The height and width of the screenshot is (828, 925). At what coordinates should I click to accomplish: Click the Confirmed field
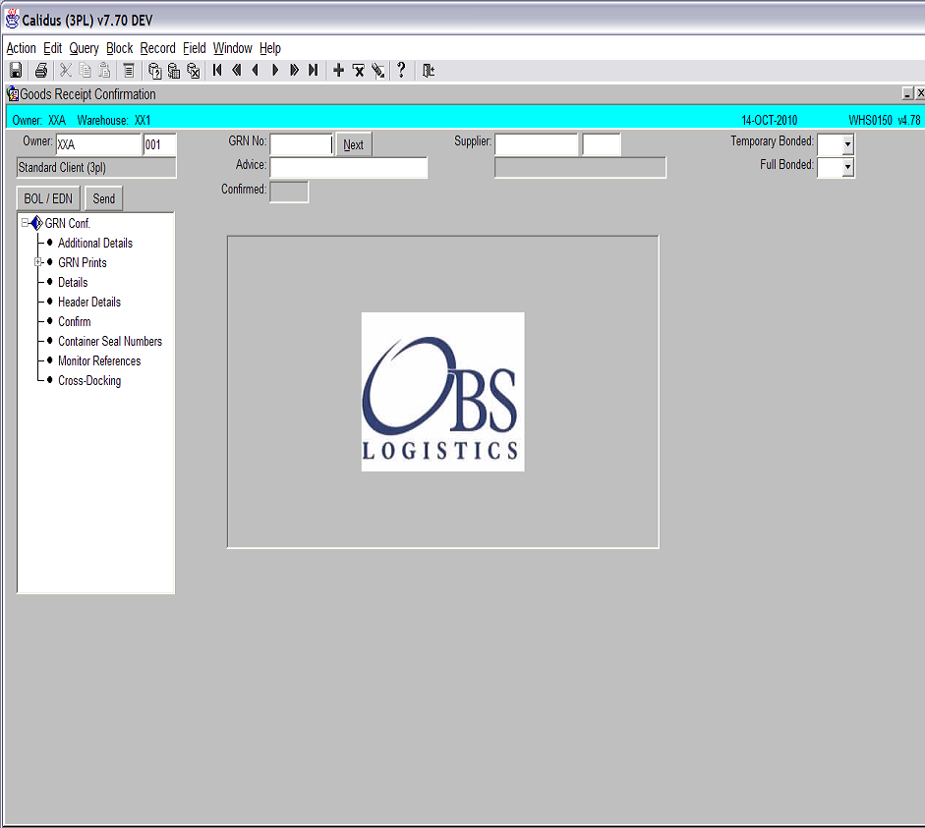coord(289,193)
